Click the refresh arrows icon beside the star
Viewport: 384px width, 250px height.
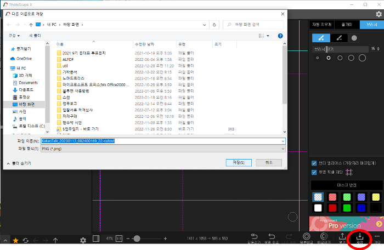[26, 241]
